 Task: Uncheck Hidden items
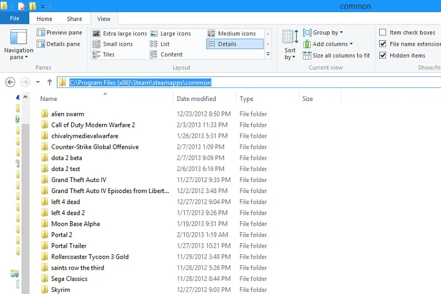[383, 55]
